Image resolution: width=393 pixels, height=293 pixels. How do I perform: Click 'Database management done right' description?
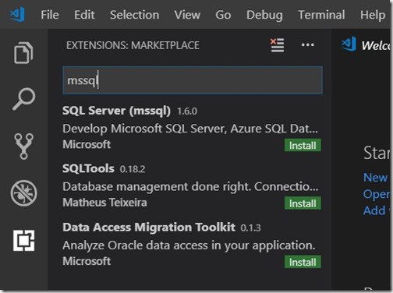click(190, 187)
